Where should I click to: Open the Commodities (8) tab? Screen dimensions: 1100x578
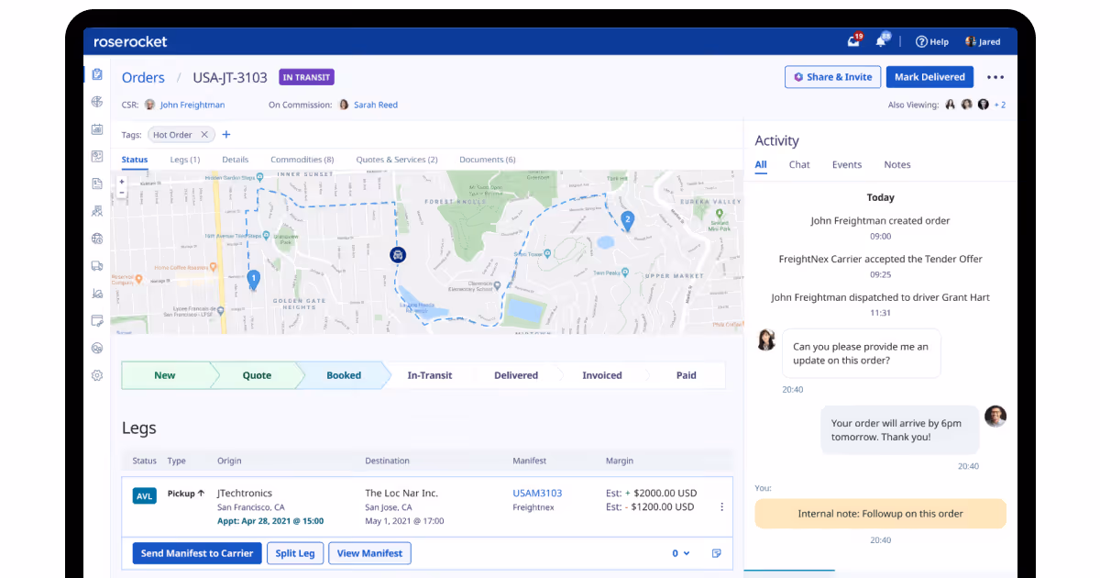click(x=302, y=160)
